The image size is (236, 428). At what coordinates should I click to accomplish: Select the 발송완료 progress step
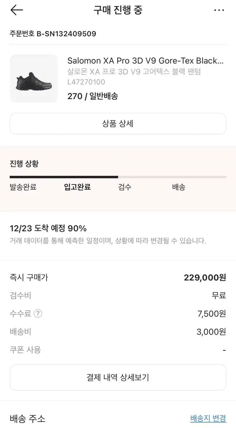click(23, 187)
